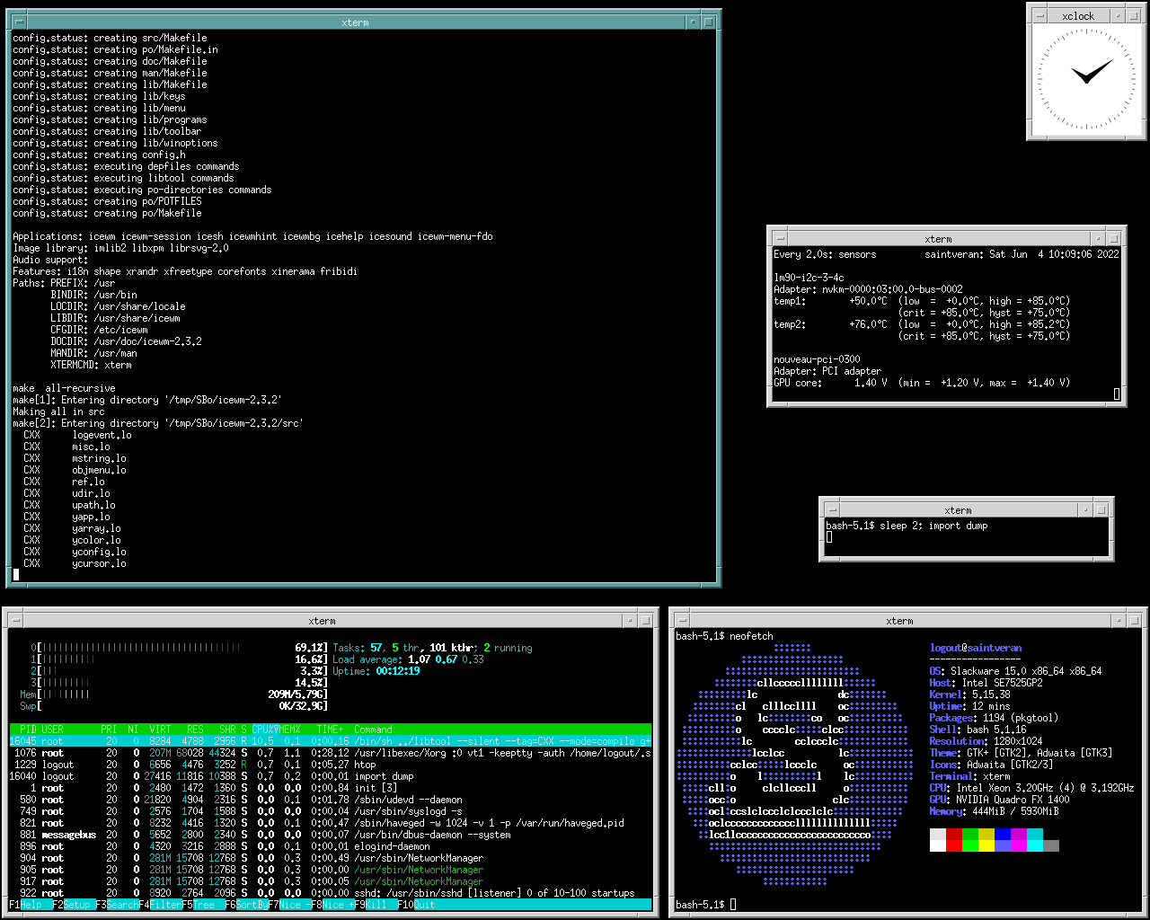1150x920 pixels.
Task: Select the dbus-daemon --system process row
Action: [331, 835]
